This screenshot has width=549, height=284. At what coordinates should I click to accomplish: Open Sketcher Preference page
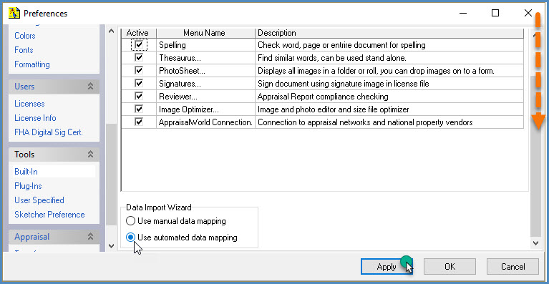pyautogui.click(x=49, y=215)
